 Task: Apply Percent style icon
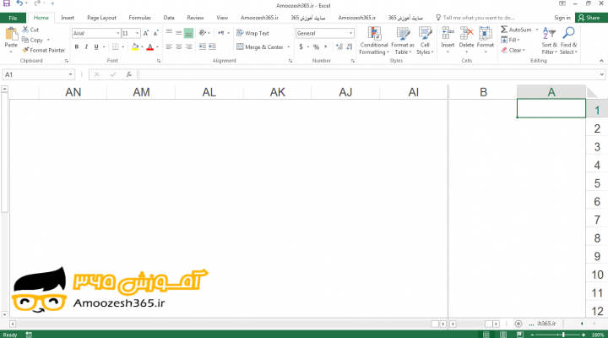(316, 47)
